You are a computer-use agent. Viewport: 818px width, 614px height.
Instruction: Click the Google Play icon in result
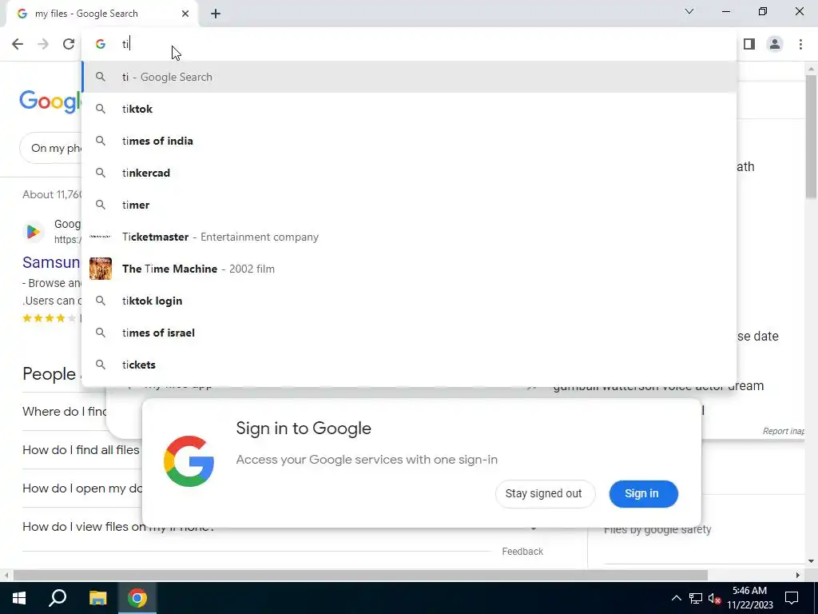[33, 231]
